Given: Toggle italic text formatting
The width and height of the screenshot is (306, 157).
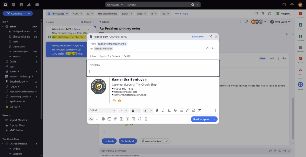Looking at the screenshot, I should [163, 110].
